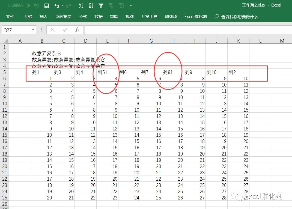The height and width of the screenshot is (209, 292).
Task: Open Insert Function fx dialog
Action: 77,30
